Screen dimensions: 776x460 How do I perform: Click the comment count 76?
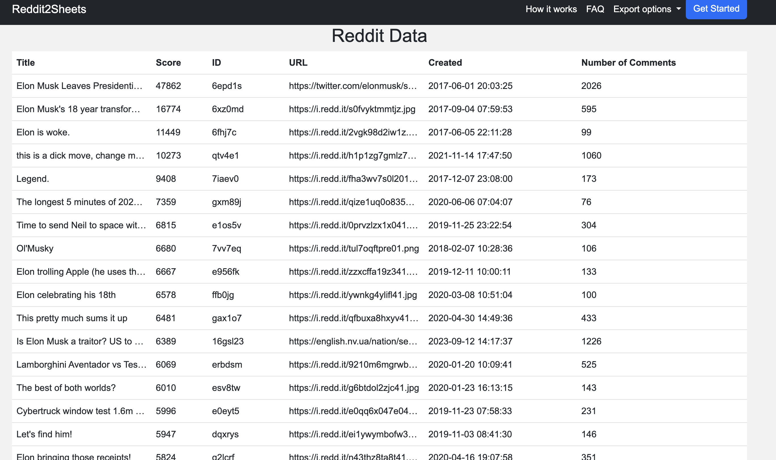tap(586, 202)
